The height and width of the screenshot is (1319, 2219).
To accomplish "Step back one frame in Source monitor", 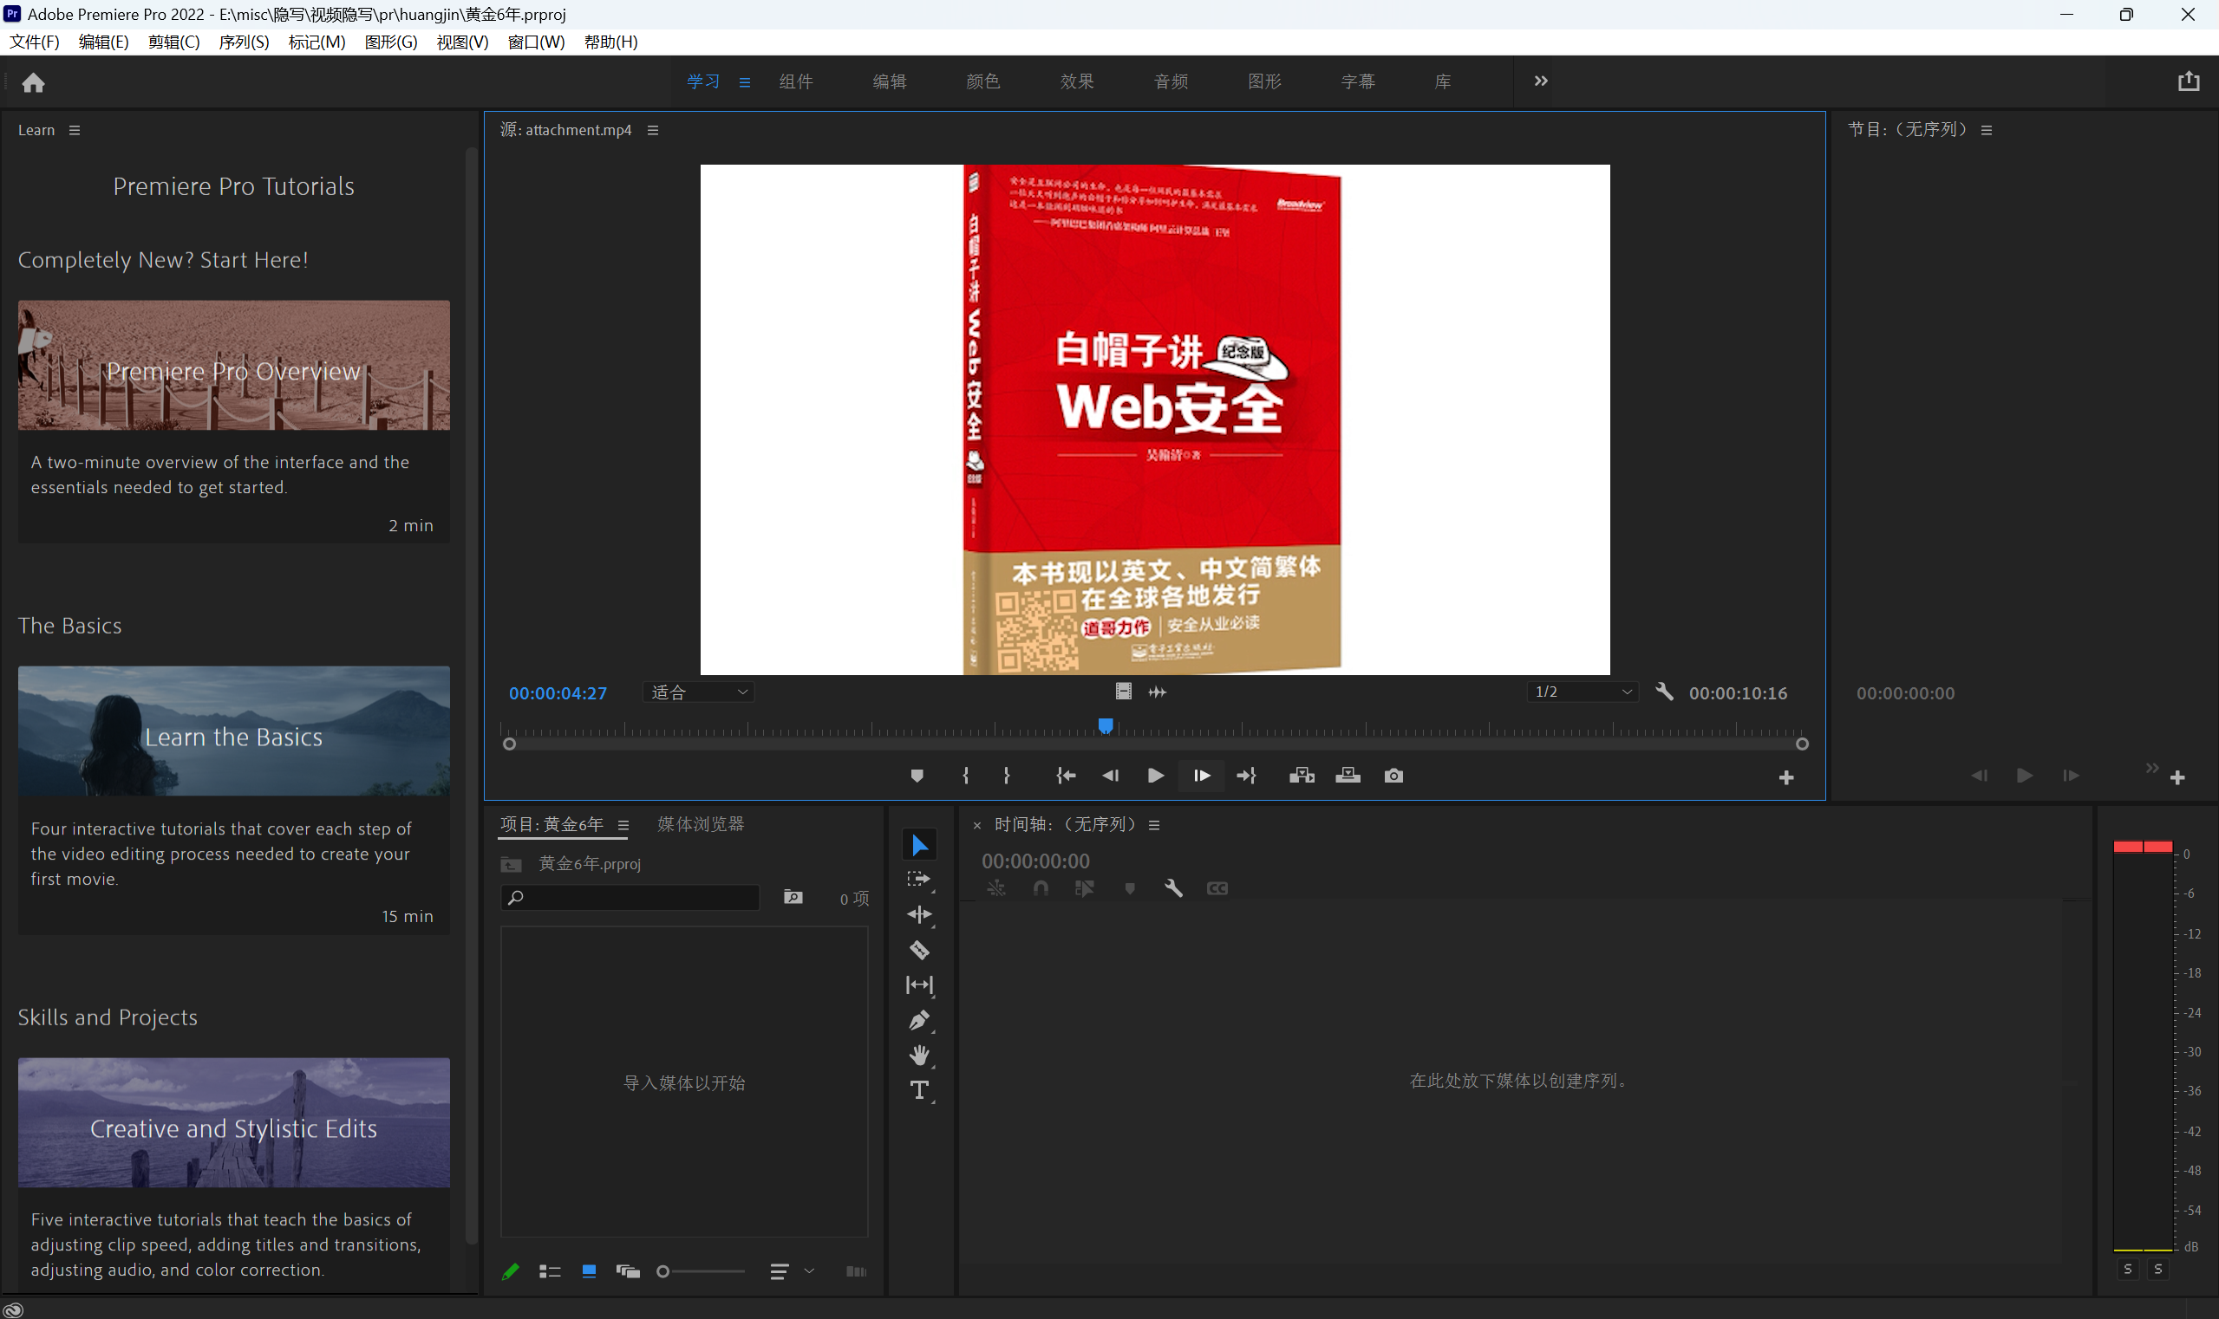I will click(1110, 776).
